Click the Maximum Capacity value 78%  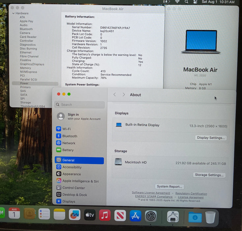[x=103, y=78]
